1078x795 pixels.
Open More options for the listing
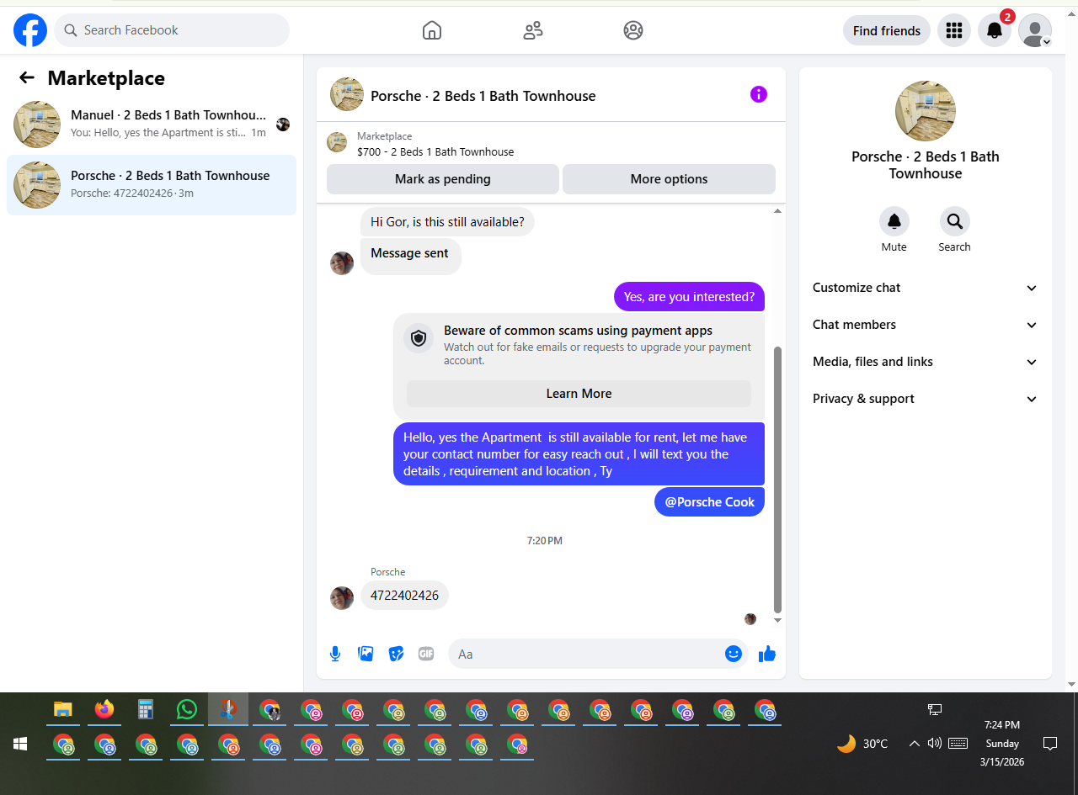click(x=669, y=179)
